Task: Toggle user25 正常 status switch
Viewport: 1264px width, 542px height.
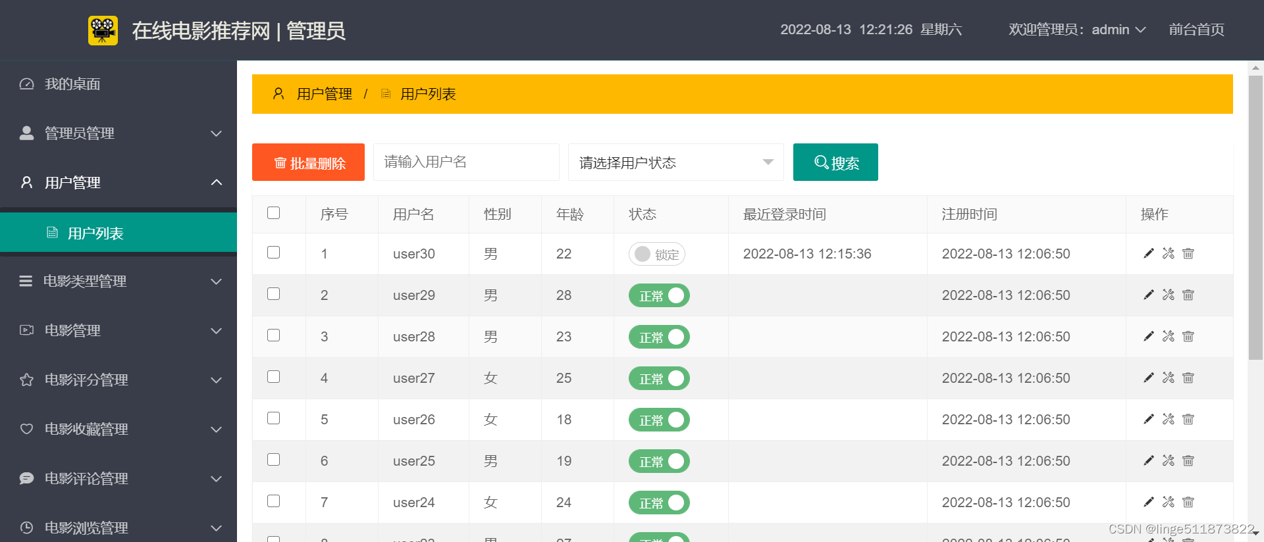Action: 659,462
